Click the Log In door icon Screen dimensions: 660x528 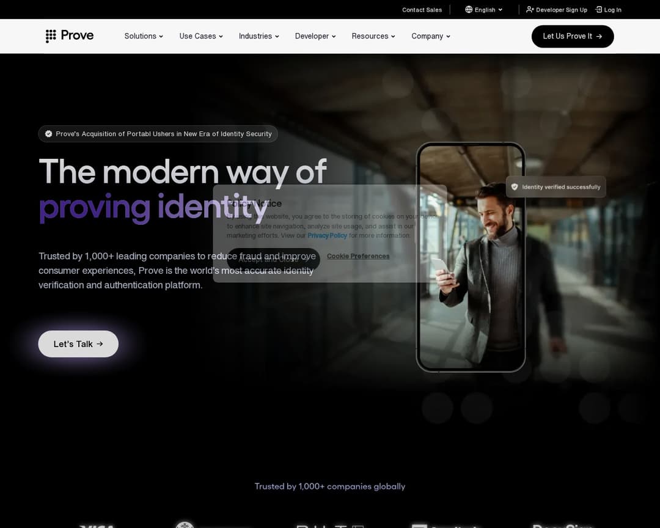pyautogui.click(x=598, y=10)
